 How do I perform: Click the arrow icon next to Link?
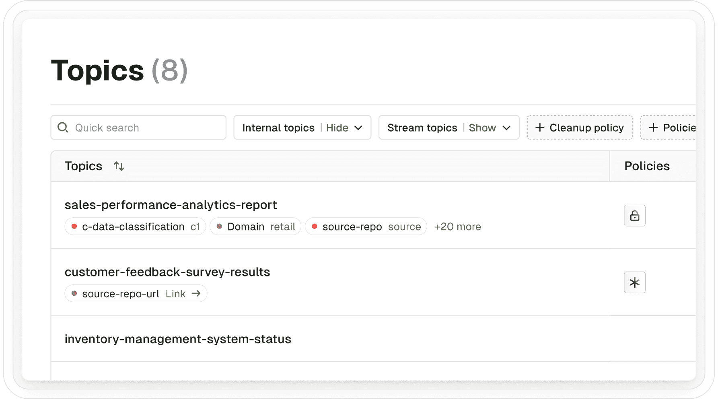196,294
